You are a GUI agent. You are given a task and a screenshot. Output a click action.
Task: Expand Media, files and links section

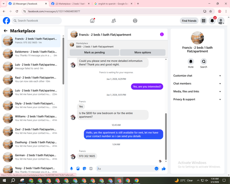coord(197,92)
